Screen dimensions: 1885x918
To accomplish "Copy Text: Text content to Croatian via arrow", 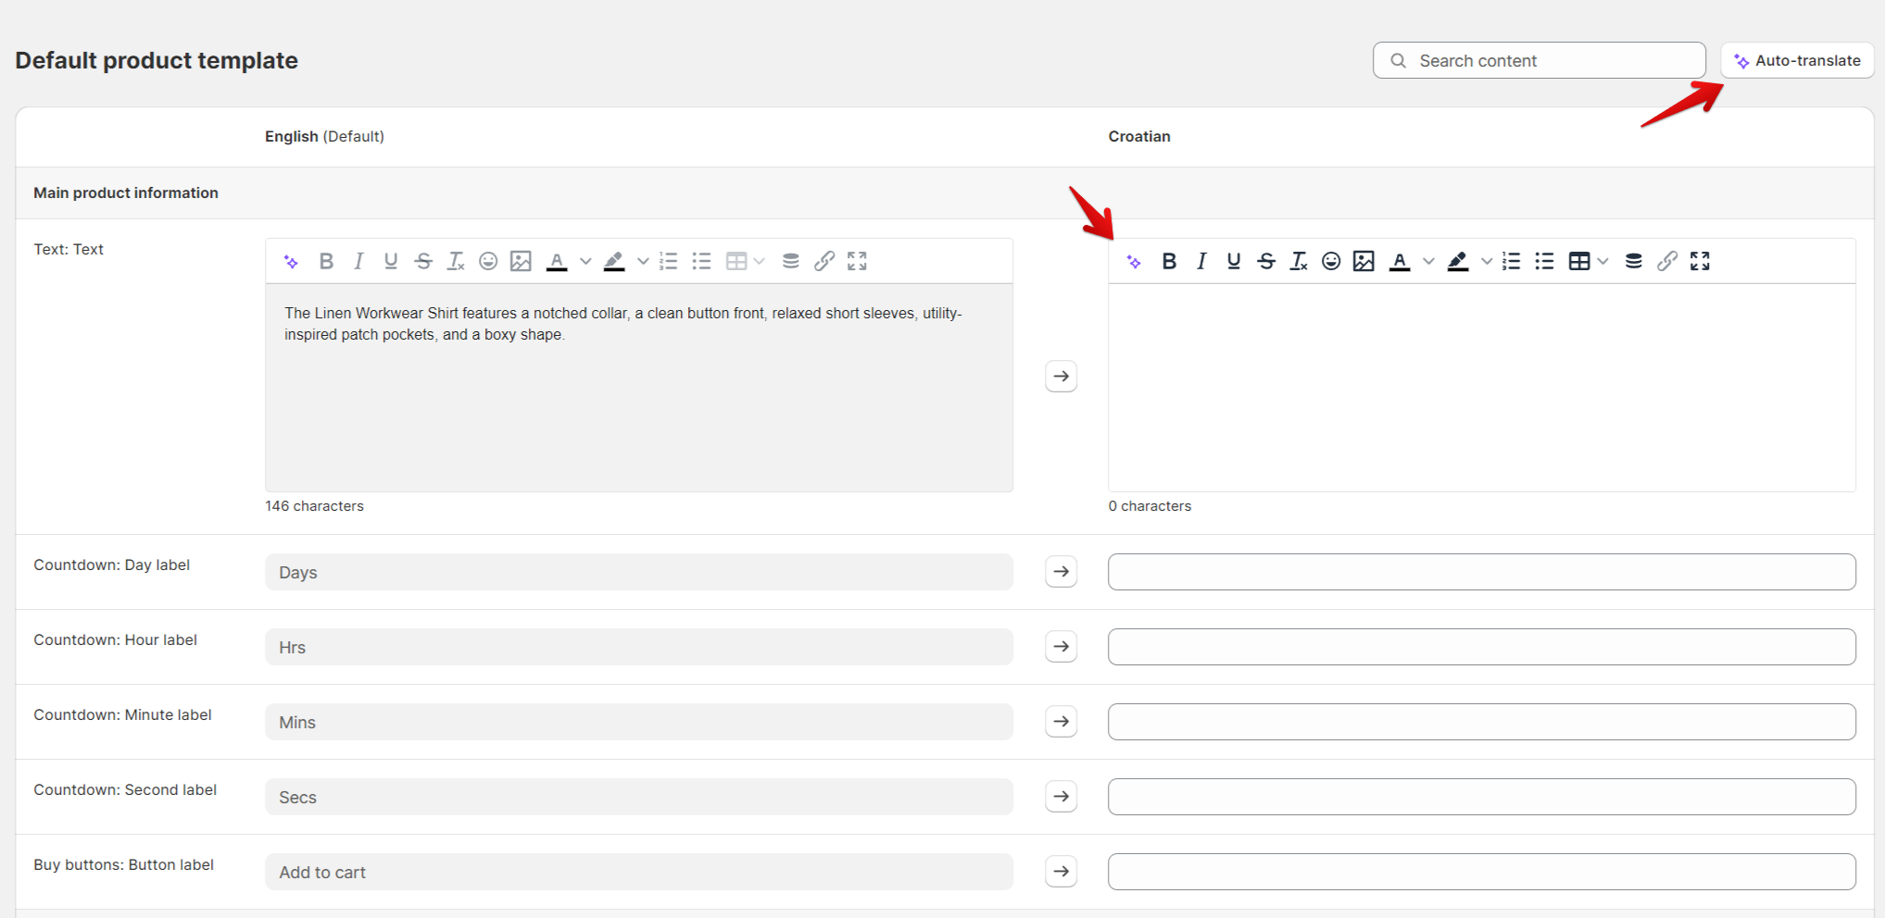I will (x=1061, y=377).
